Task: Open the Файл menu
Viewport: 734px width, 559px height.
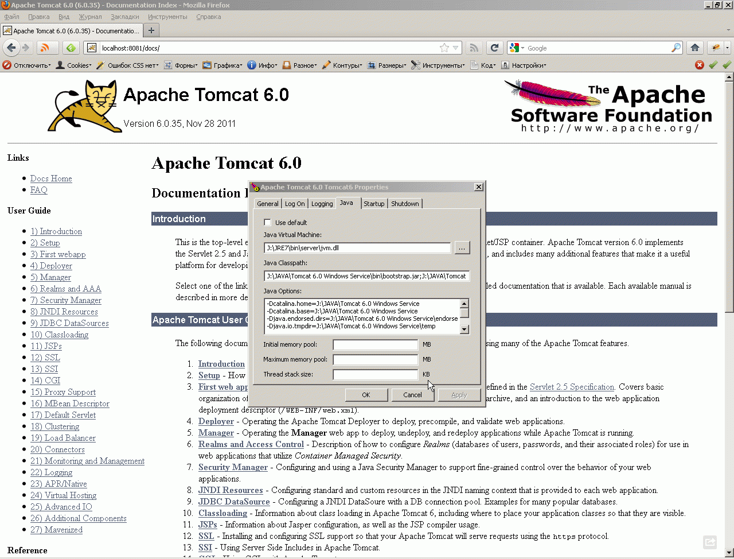Action: [12, 17]
